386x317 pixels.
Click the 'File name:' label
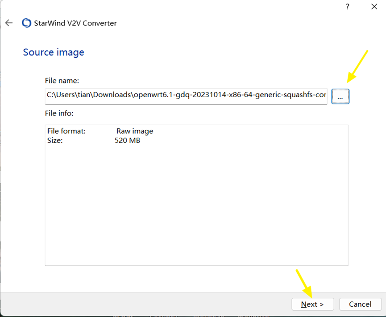point(62,81)
